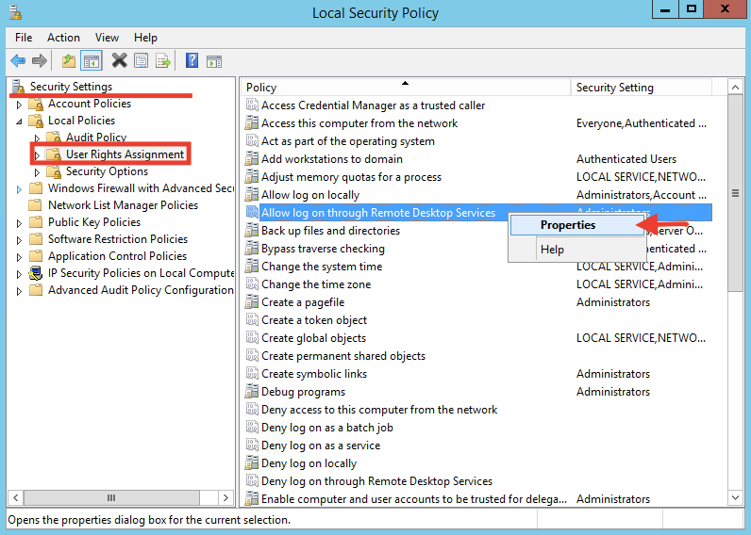Choose Properties from the context menu
The width and height of the screenshot is (751, 535).
(x=568, y=225)
